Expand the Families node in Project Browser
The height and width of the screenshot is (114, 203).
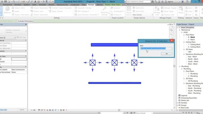tap(178, 103)
